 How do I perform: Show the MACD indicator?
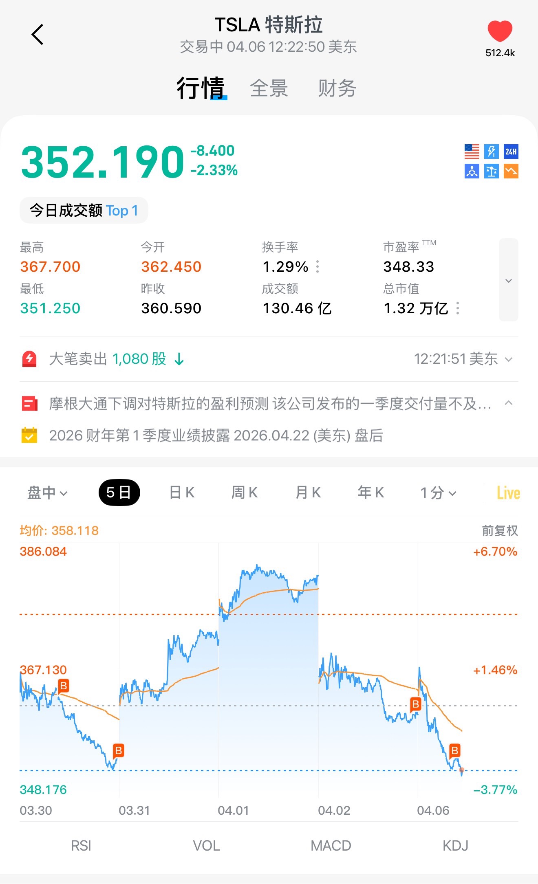pyautogui.click(x=331, y=846)
